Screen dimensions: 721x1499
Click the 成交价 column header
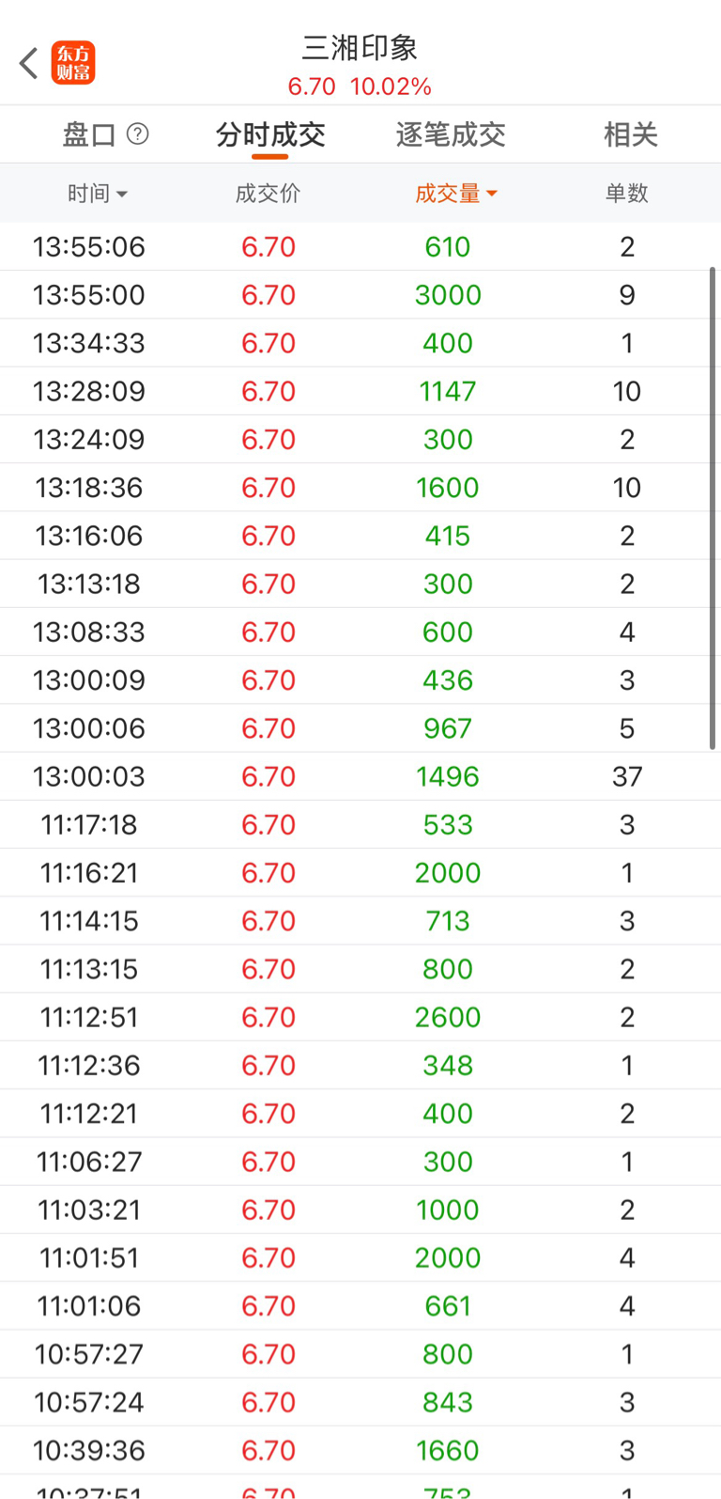(268, 194)
